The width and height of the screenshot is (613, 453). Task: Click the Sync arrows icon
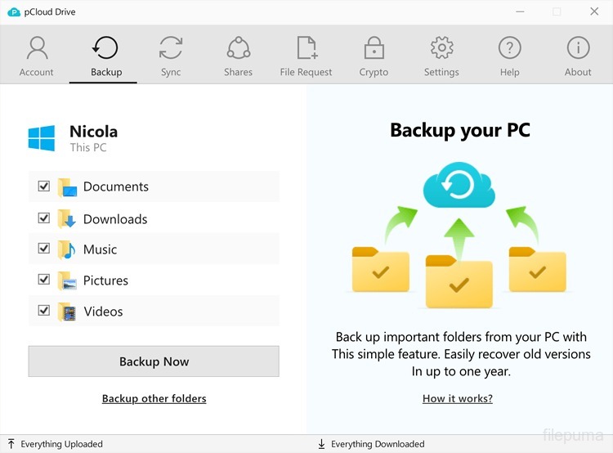[x=171, y=48]
